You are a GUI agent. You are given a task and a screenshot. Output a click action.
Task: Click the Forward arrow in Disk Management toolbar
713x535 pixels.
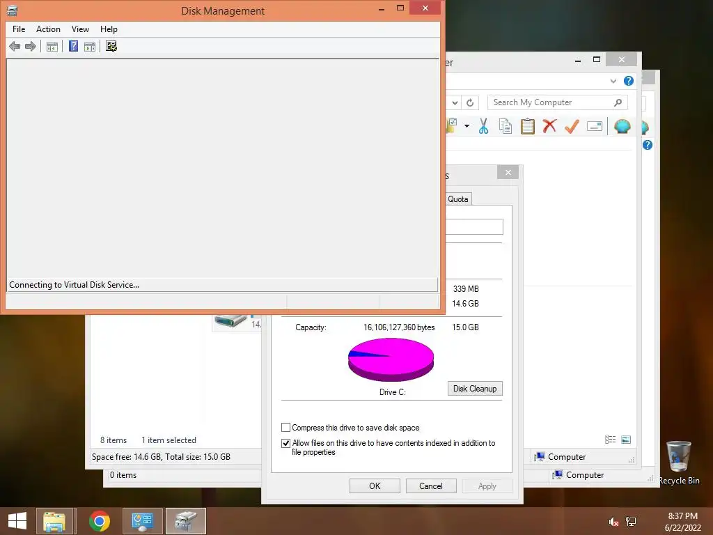31,46
